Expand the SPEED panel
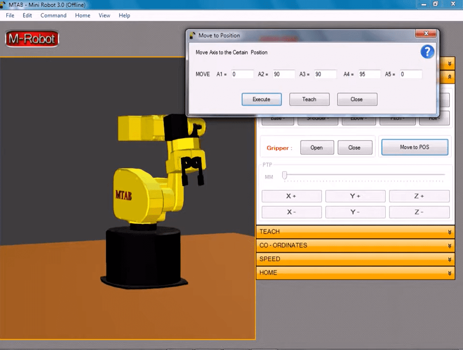The image size is (463, 350). (356, 259)
